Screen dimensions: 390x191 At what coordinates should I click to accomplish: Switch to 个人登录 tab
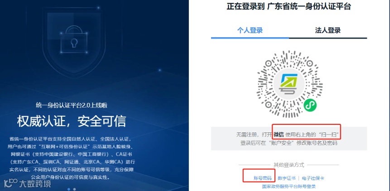[250, 31]
